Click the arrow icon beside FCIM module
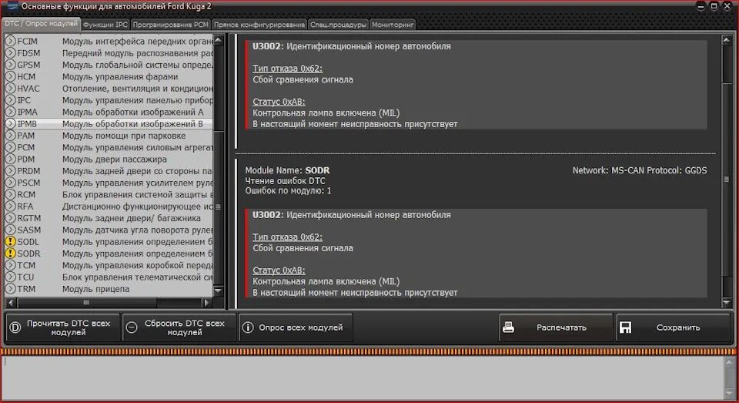Image resolution: width=739 pixels, height=403 pixels. (10, 42)
